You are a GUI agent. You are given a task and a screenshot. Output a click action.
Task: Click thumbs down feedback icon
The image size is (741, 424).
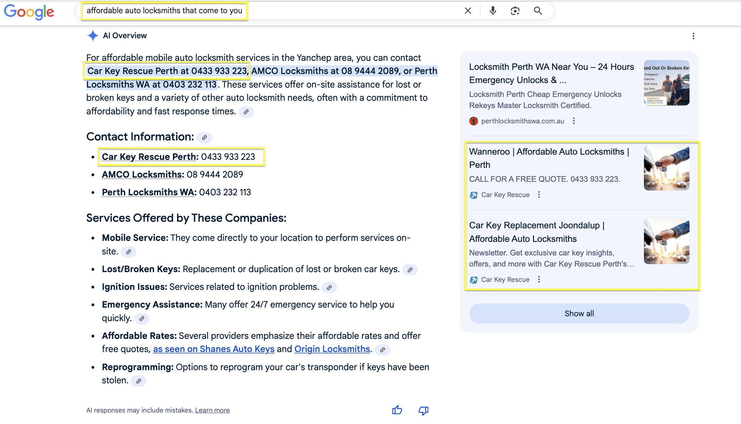423,410
